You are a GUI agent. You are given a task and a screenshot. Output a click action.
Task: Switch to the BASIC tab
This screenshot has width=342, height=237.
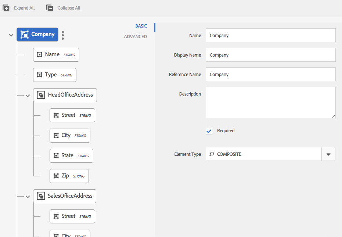pos(141,26)
